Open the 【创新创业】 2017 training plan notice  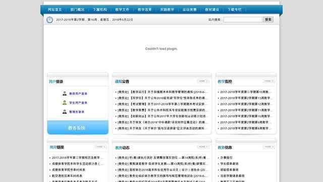click(163, 116)
